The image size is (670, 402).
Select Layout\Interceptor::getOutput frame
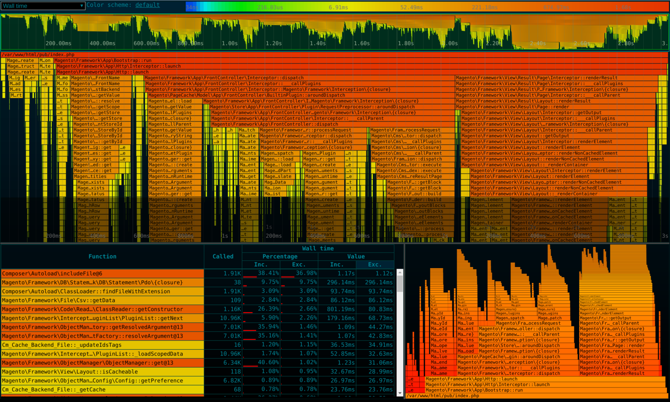tap(559, 113)
